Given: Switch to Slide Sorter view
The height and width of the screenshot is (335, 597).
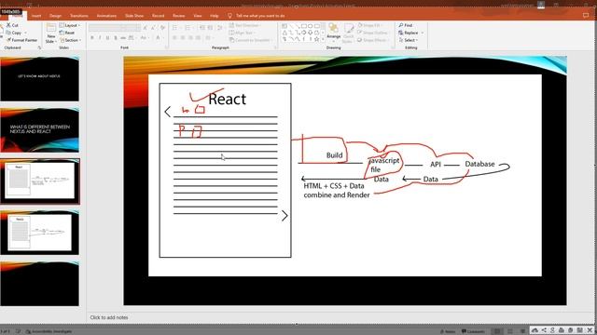Looking at the screenshot, I should [510, 331].
